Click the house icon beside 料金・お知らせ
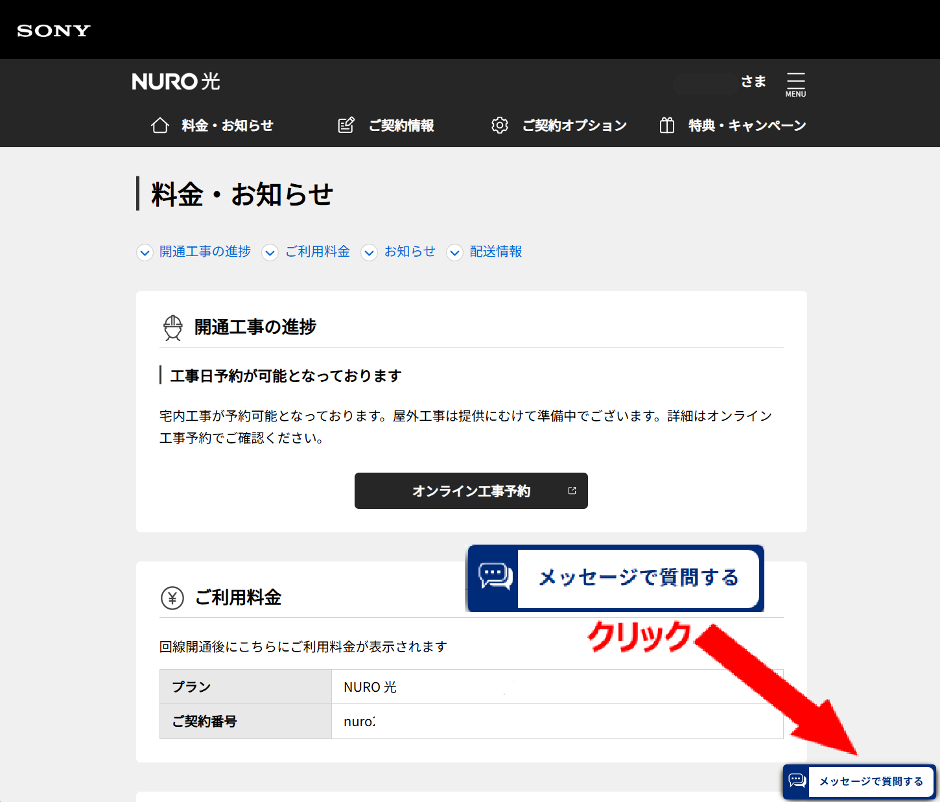This screenshot has height=802, width=940. (160, 125)
